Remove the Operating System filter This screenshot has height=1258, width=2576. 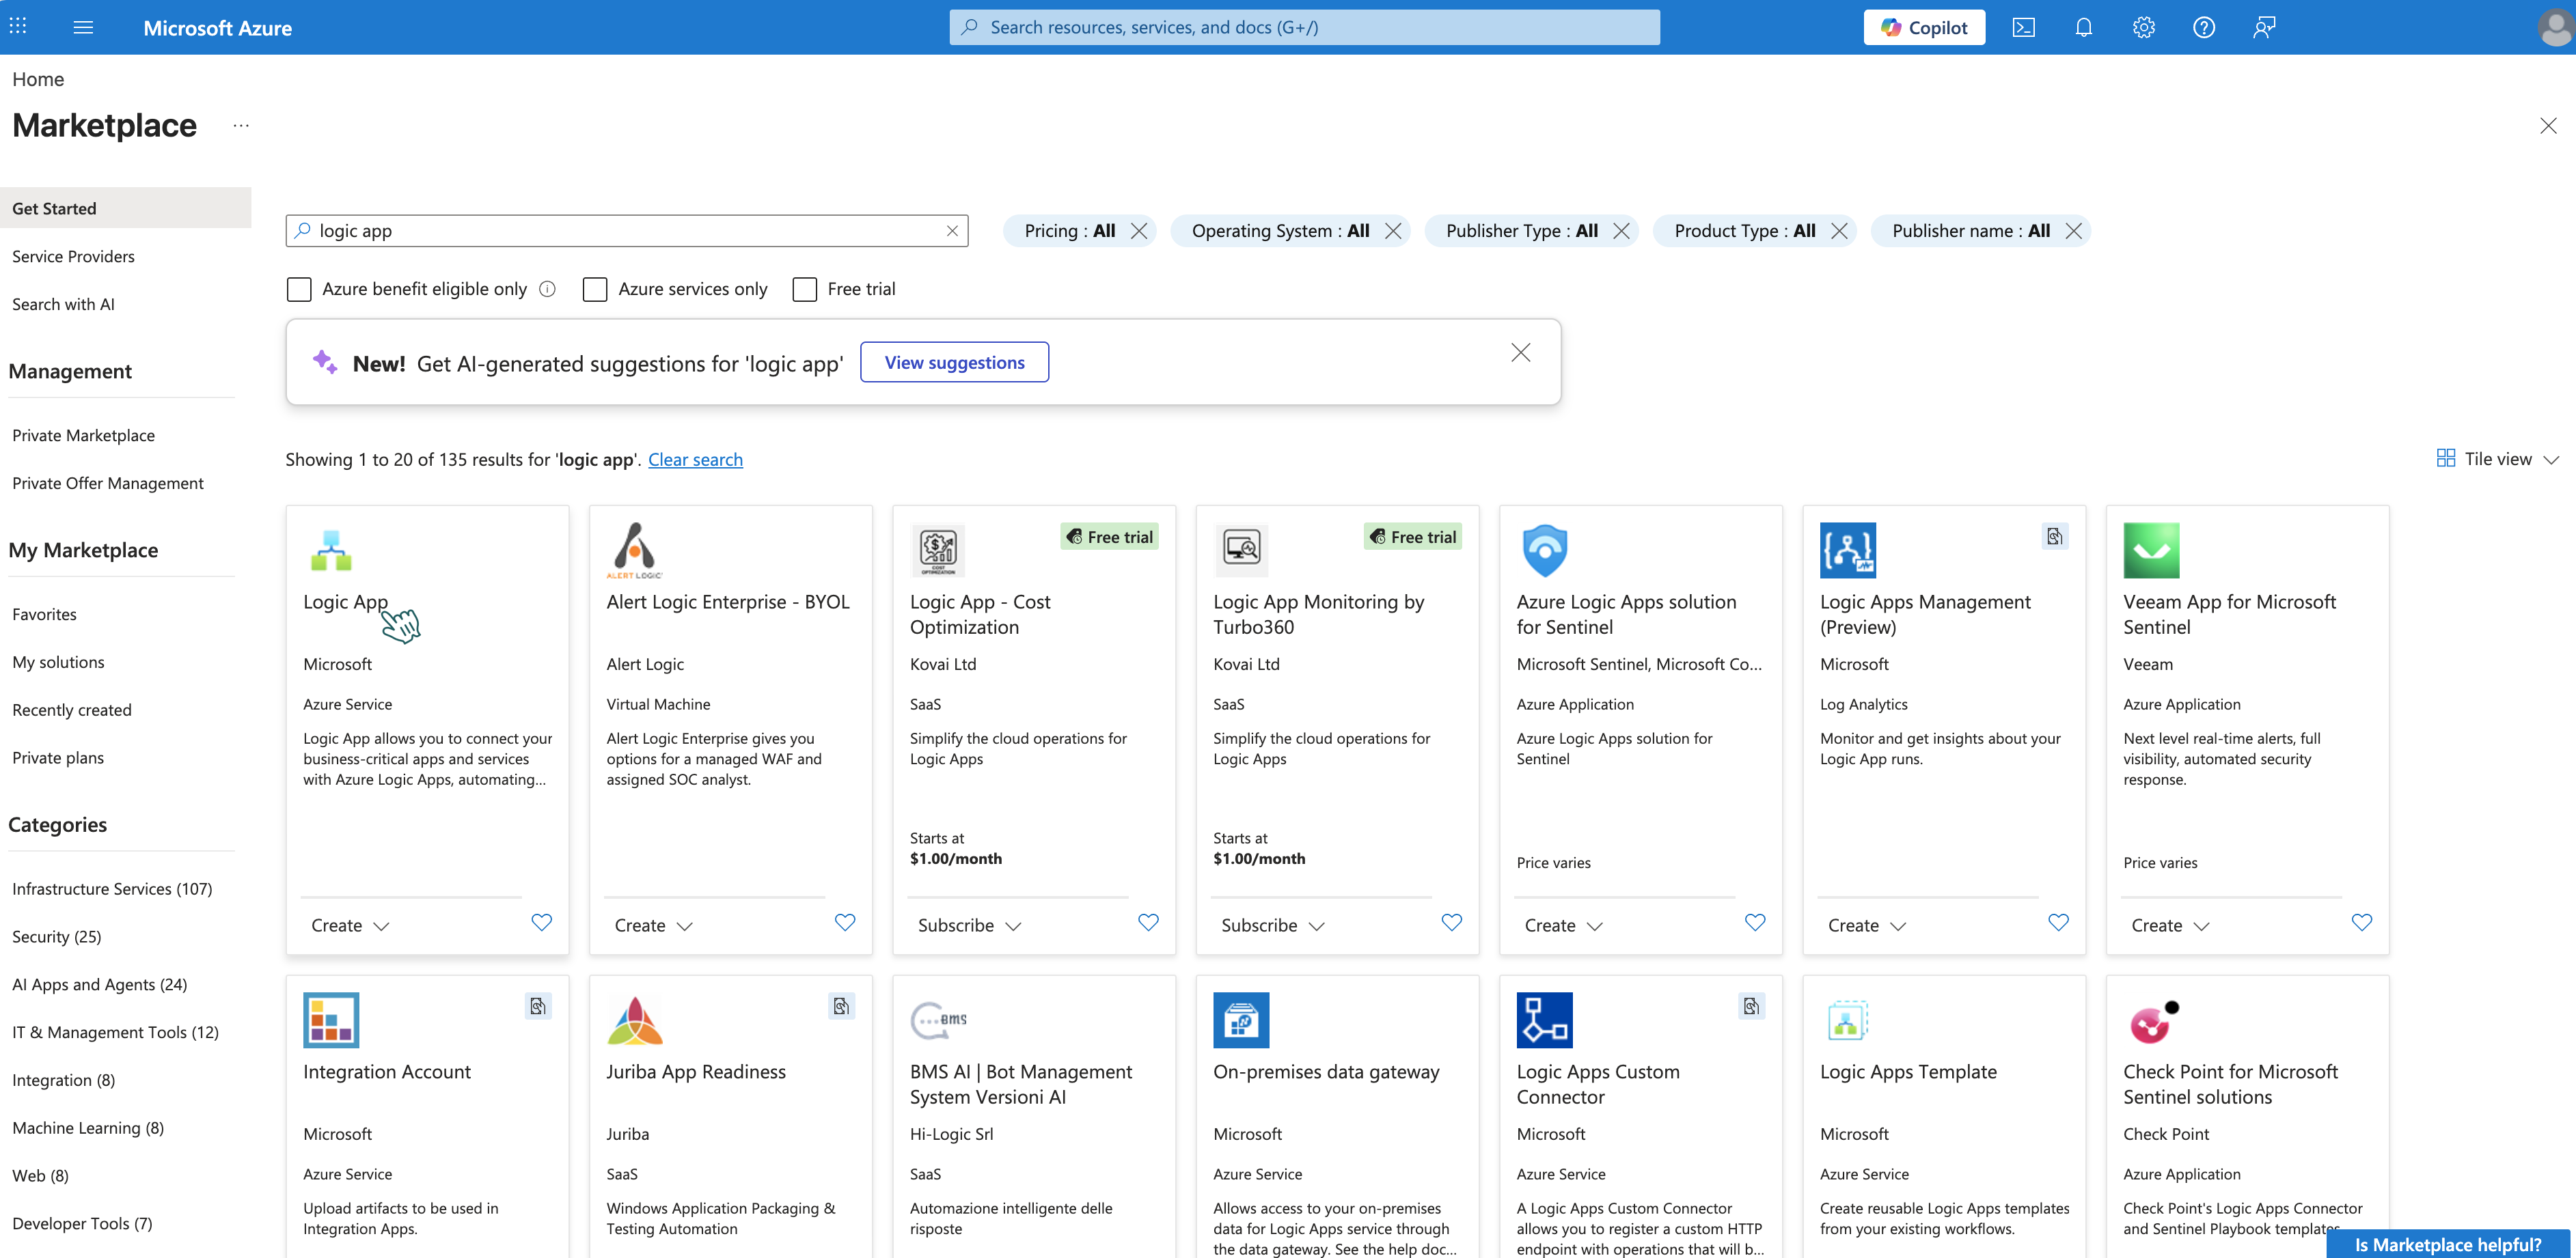pyautogui.click(x=1393, y=231)
